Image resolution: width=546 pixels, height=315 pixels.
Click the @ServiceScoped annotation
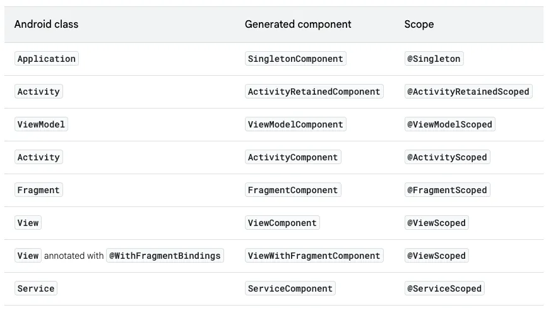tap(444, 288)
